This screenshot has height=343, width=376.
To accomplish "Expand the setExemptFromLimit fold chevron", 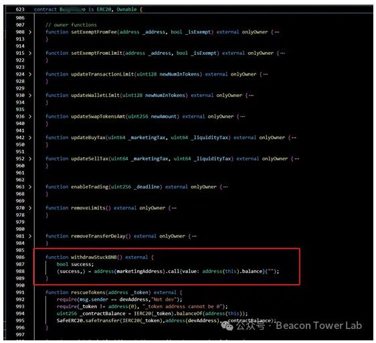I will tap(30, 53).
